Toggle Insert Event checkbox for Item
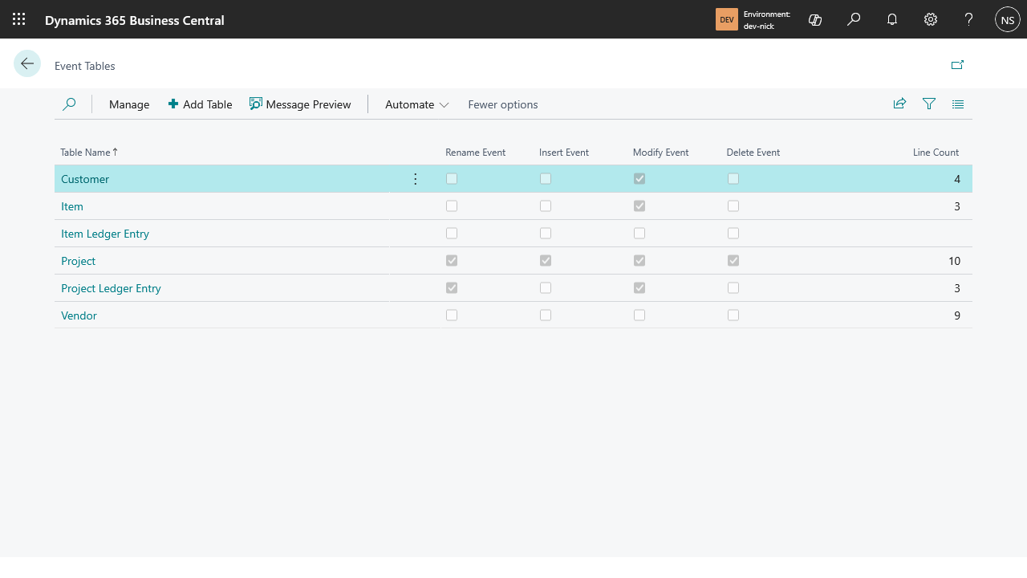Screen dimensions: 1027x578 546,206
